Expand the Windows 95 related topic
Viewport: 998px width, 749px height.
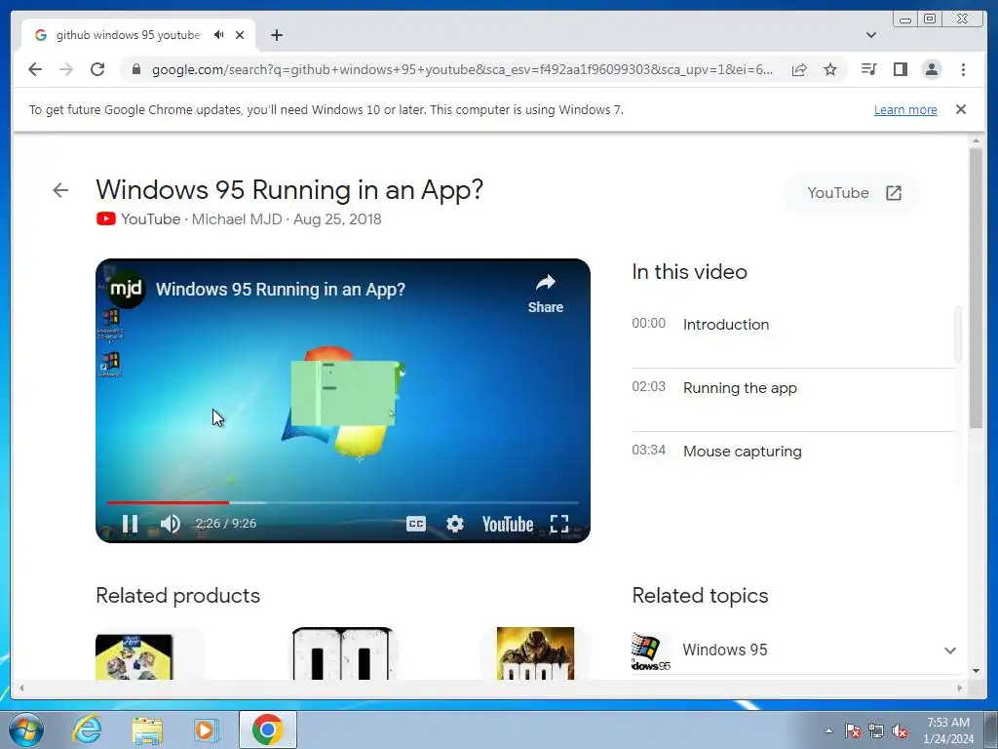point(949,650)
